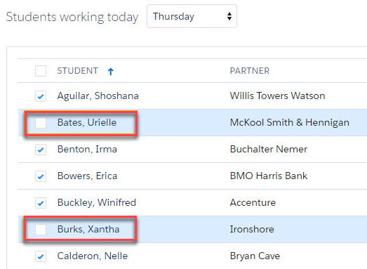367x269 pixels.
Task: Click the Accenture partner entry
Action: click(253, 202)
